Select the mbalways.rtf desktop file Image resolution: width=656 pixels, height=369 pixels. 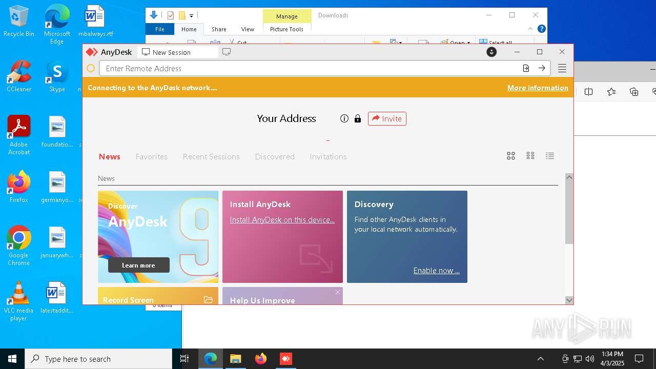(95, 22)
